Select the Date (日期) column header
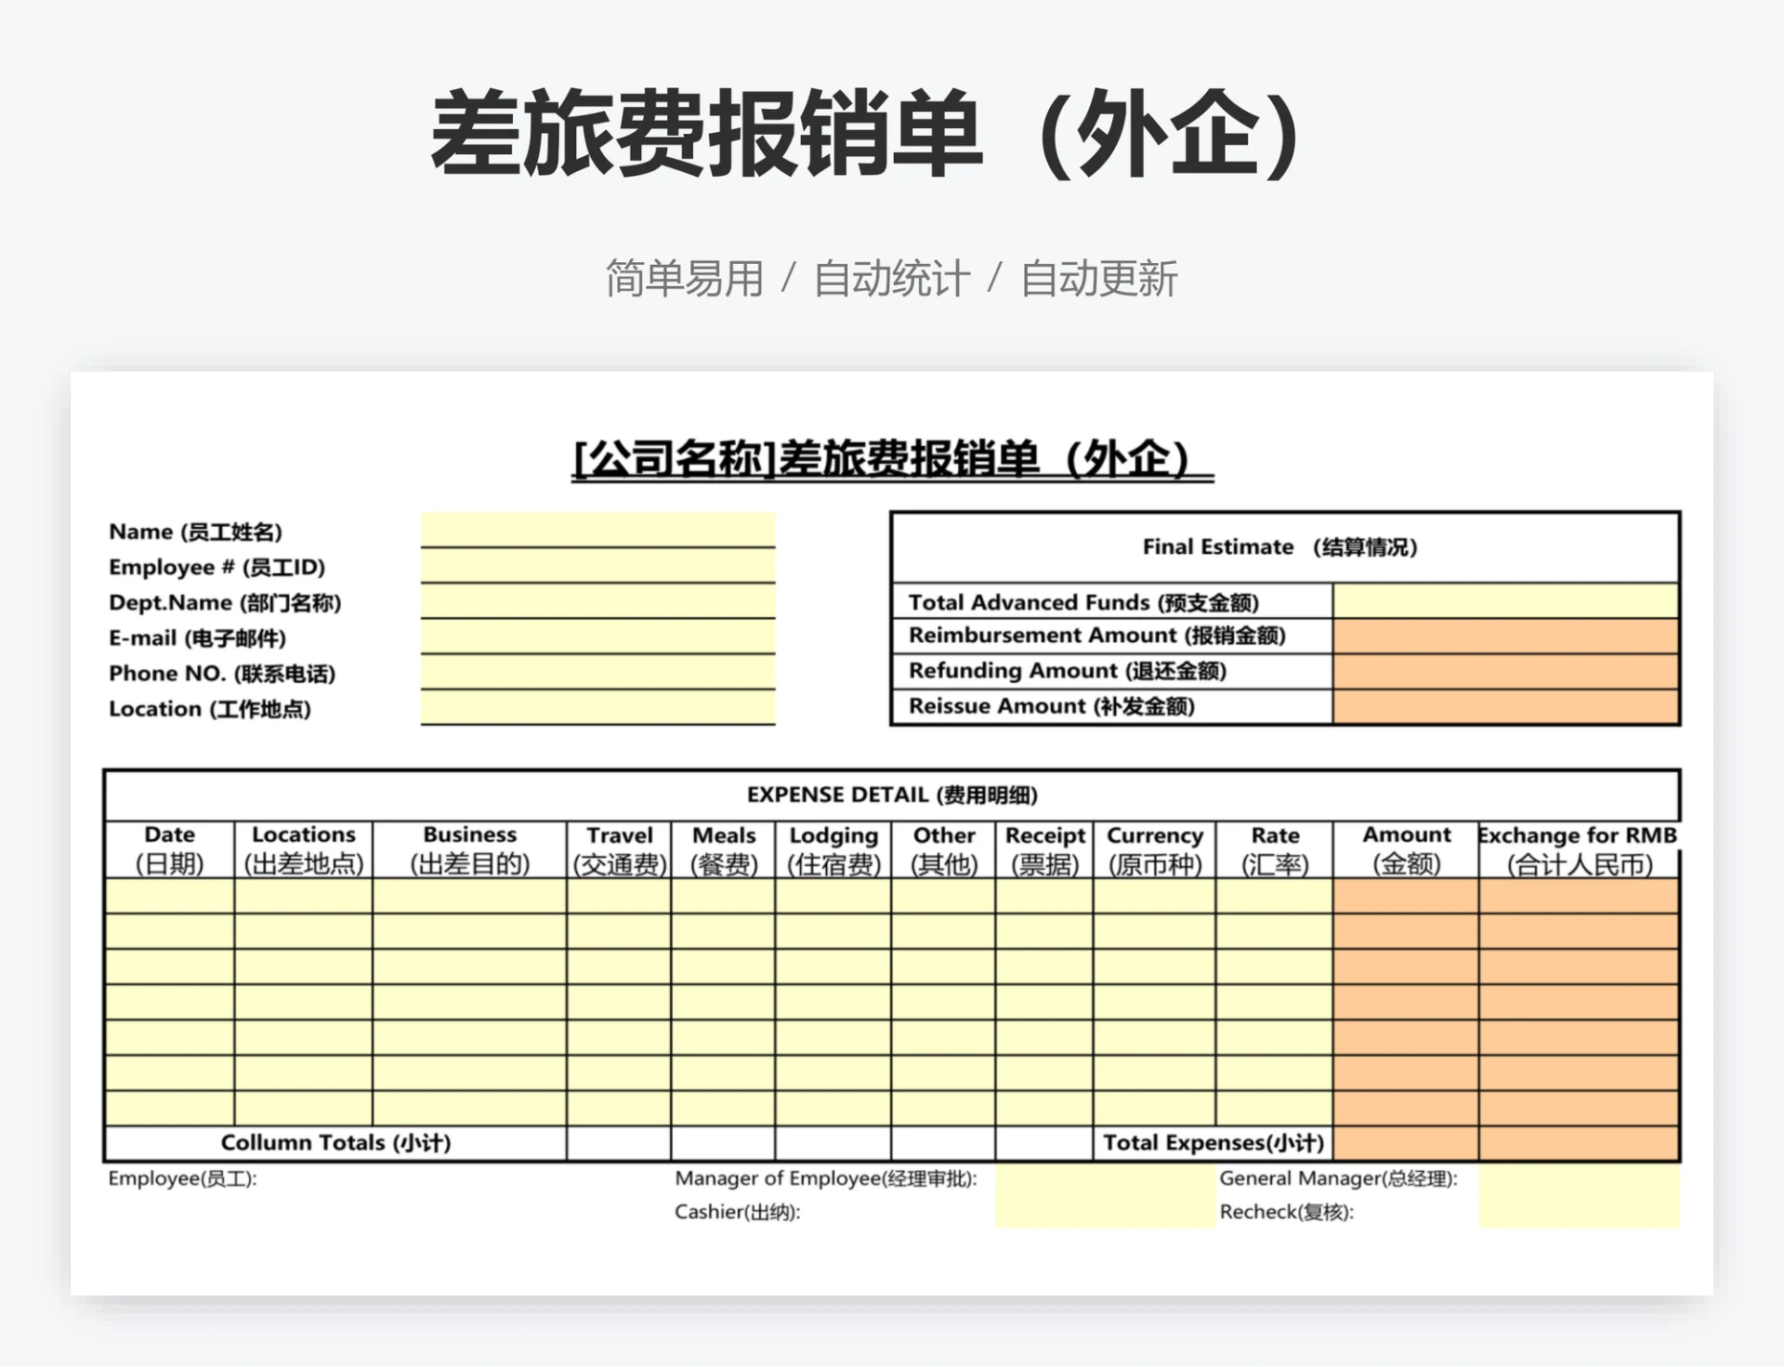The image size is (1784, 1367). coord(170,849)
